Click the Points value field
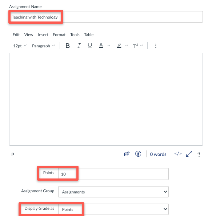Viewport: 212px width, 216px height. [113, 174]
